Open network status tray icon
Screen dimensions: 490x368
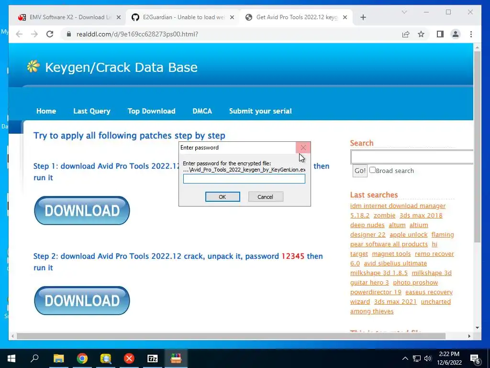tap(417, 358)
